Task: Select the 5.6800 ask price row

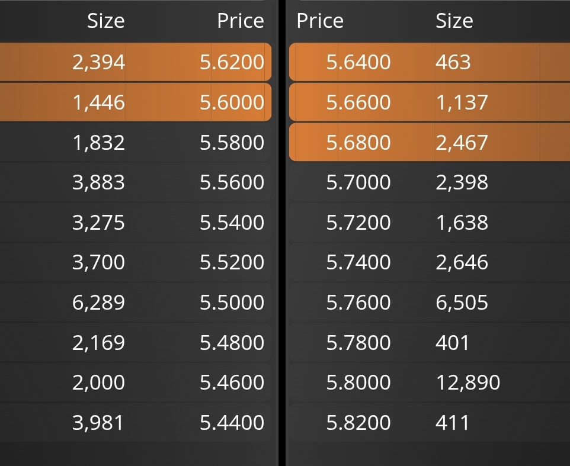Action: click(430, 142)
